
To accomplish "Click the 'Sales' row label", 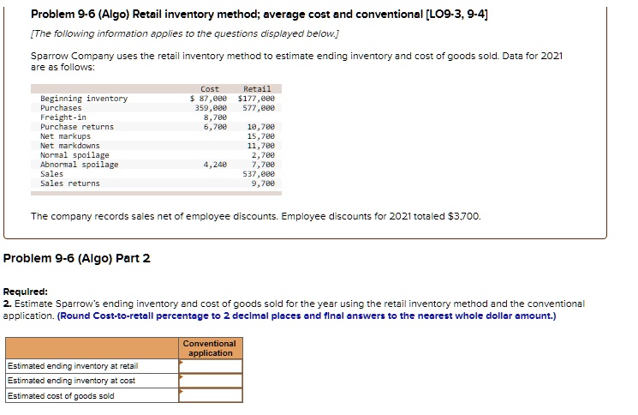I will 51,174.
